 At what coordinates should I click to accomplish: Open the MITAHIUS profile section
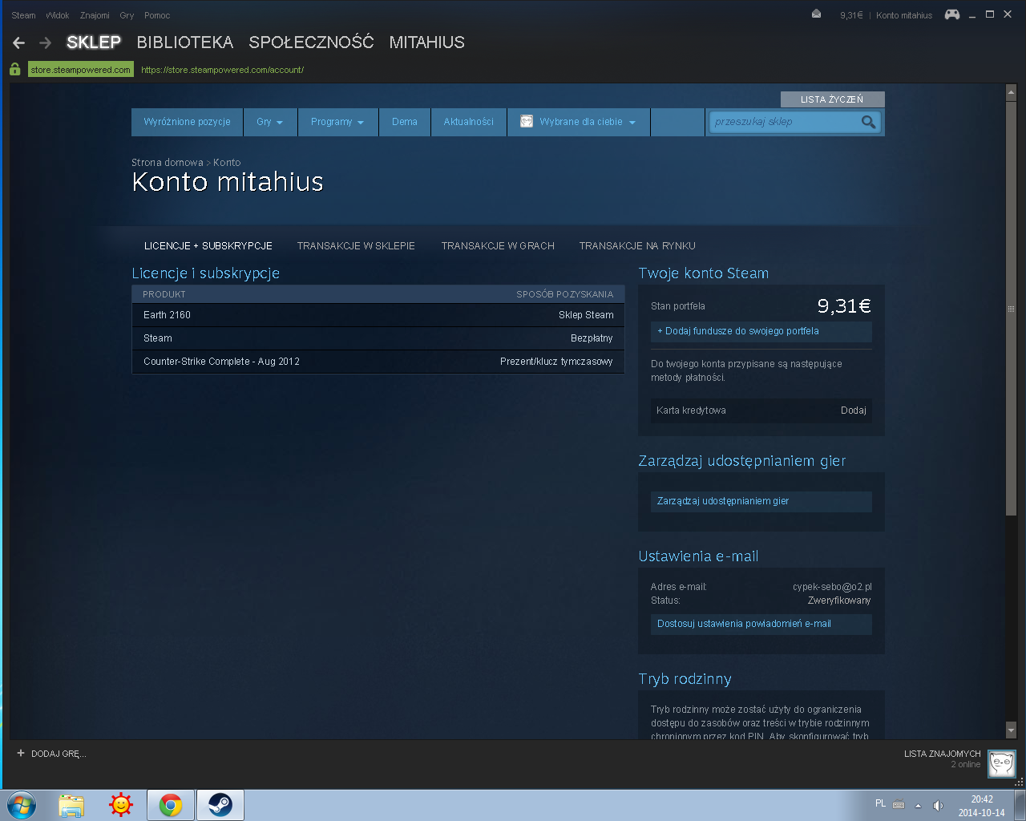point(426,42)
